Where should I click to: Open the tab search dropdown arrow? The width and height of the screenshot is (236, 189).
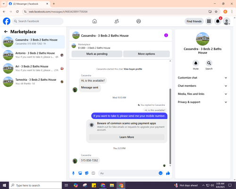click(x=4, y=4)
